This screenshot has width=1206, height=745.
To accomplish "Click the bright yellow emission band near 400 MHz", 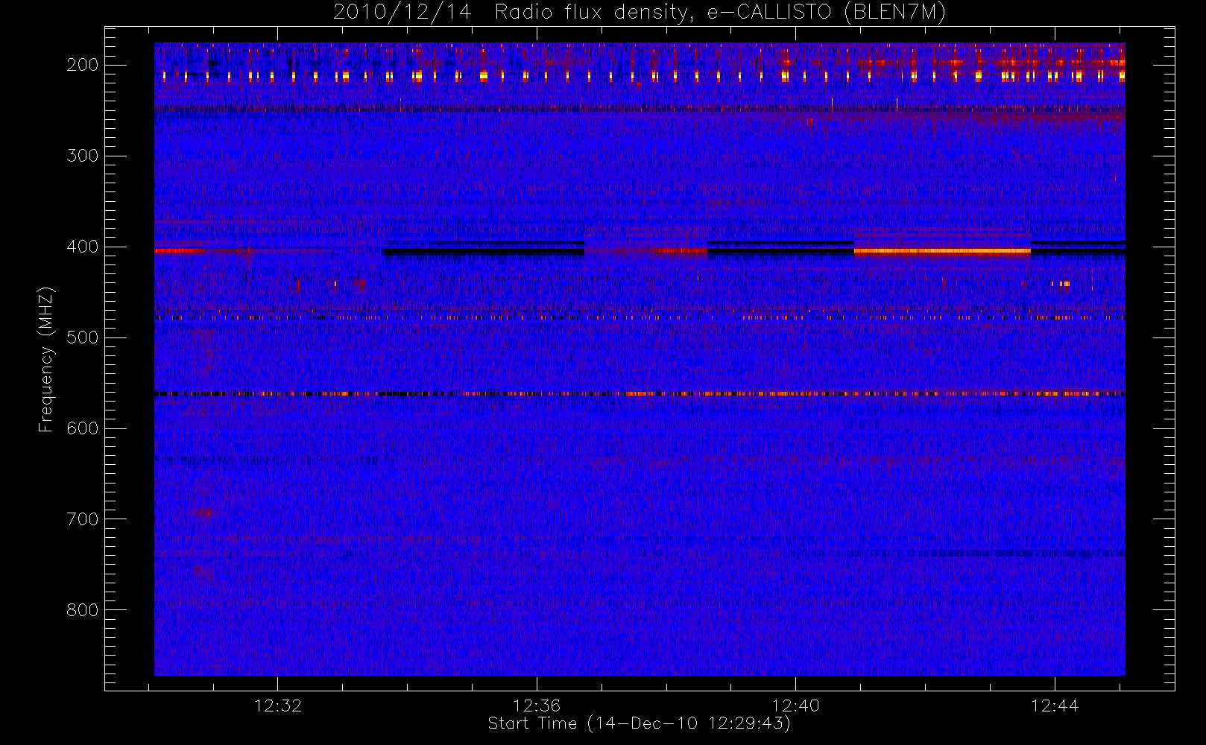I will pyautogui.click(x=942, y=251).
